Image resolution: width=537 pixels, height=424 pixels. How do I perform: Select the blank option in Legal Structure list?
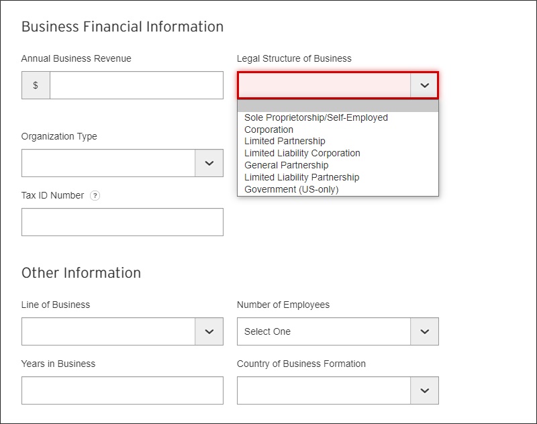[338, 106]
